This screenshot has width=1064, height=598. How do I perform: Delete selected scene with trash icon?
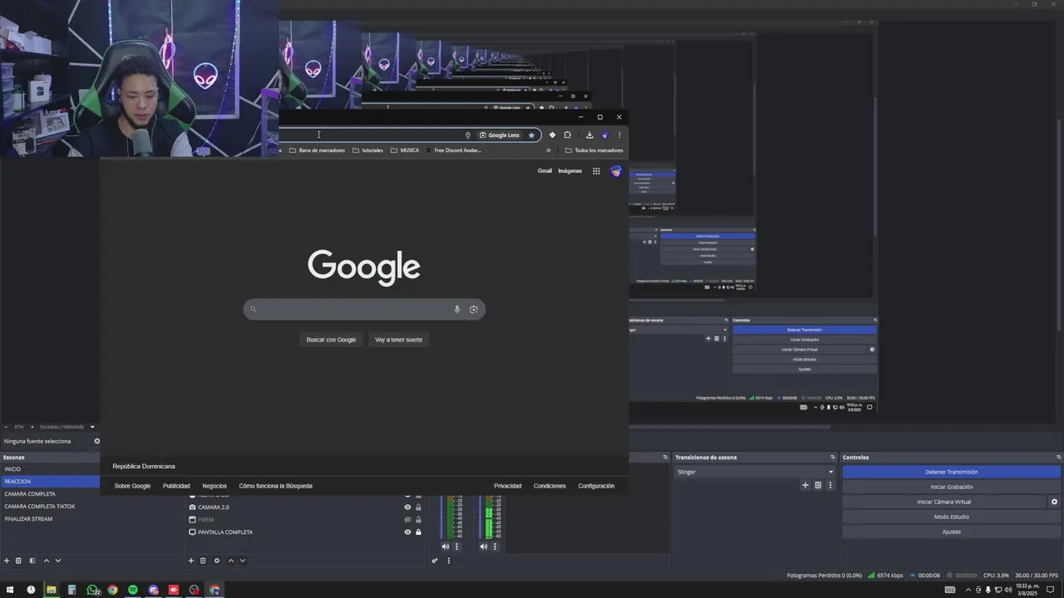19,561
